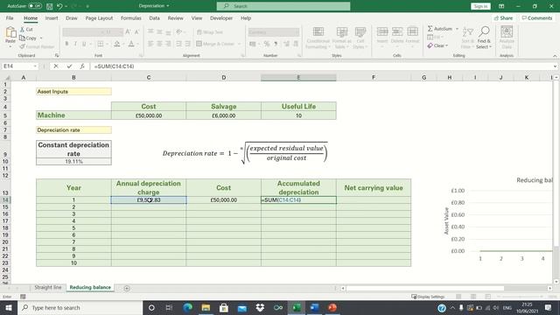Image resolution: width=560 pixels, height=315 pixels.
Task: Switch to the Straight line sheet tab
Action: pos(48,287)
